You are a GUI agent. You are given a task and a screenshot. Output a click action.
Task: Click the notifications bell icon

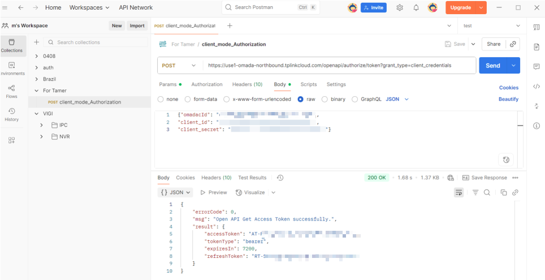coord(416,7)
